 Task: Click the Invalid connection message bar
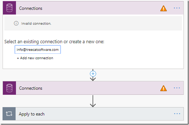tap(93, 23)
